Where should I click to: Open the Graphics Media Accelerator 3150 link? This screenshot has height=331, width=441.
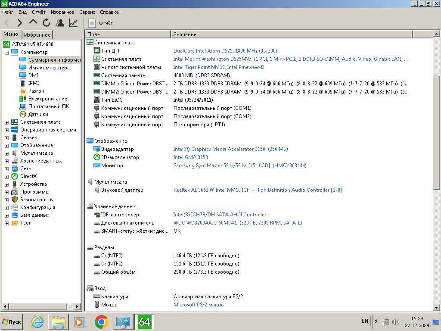tap(230, 149)
